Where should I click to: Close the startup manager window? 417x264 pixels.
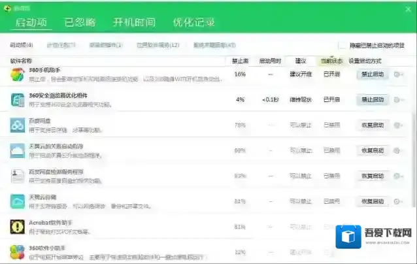(409, 10)
